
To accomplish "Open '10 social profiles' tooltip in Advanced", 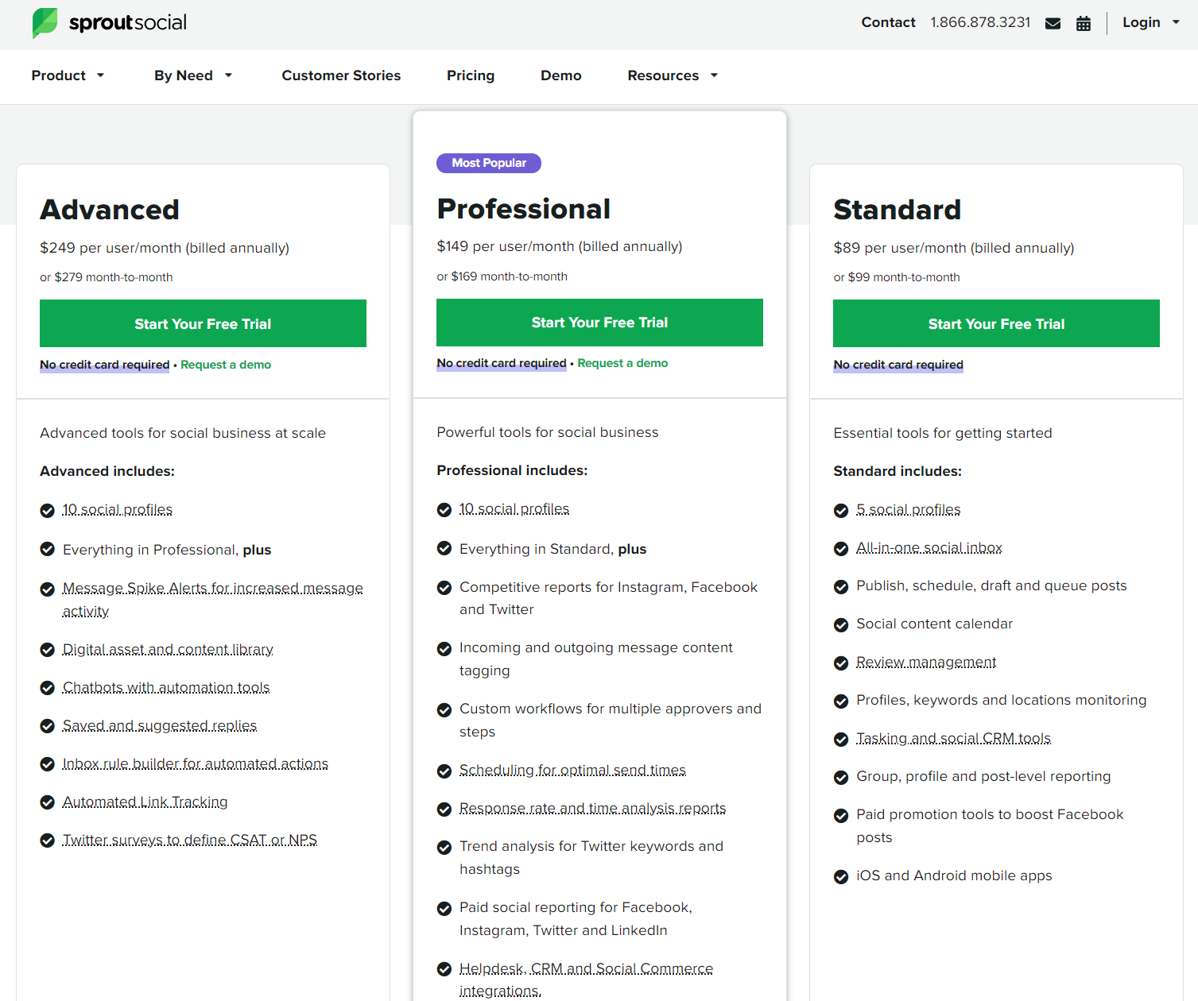I will [118, 509].
